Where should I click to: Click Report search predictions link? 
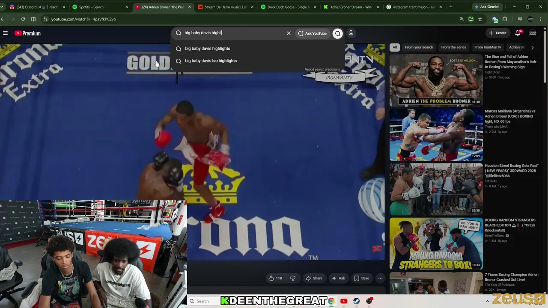pos(322,69)
